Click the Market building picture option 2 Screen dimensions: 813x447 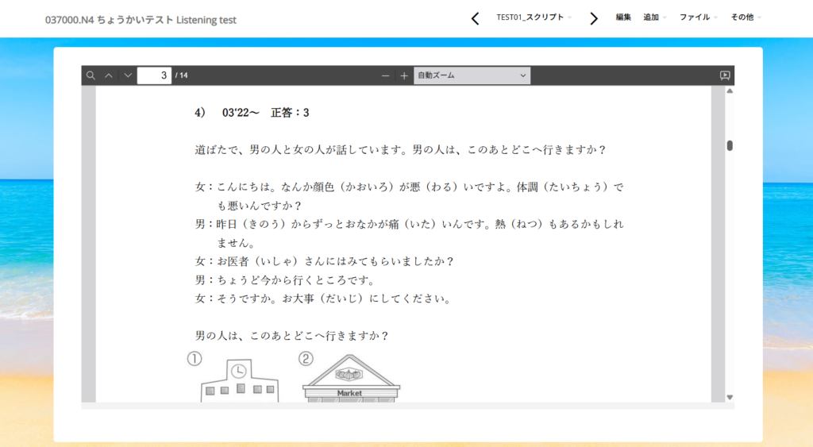click(350, 379)
